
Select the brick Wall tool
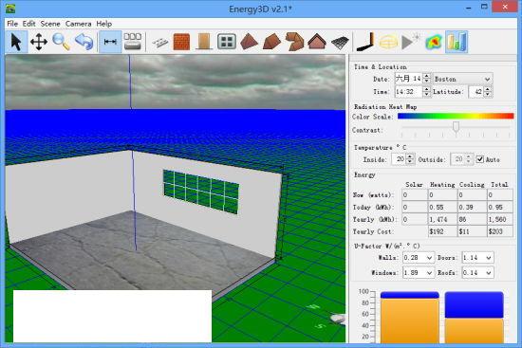tap(182, 42)
